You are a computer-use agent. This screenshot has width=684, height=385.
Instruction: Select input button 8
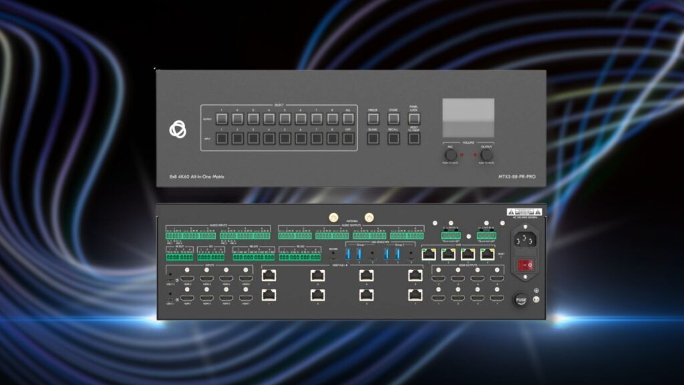332,139
